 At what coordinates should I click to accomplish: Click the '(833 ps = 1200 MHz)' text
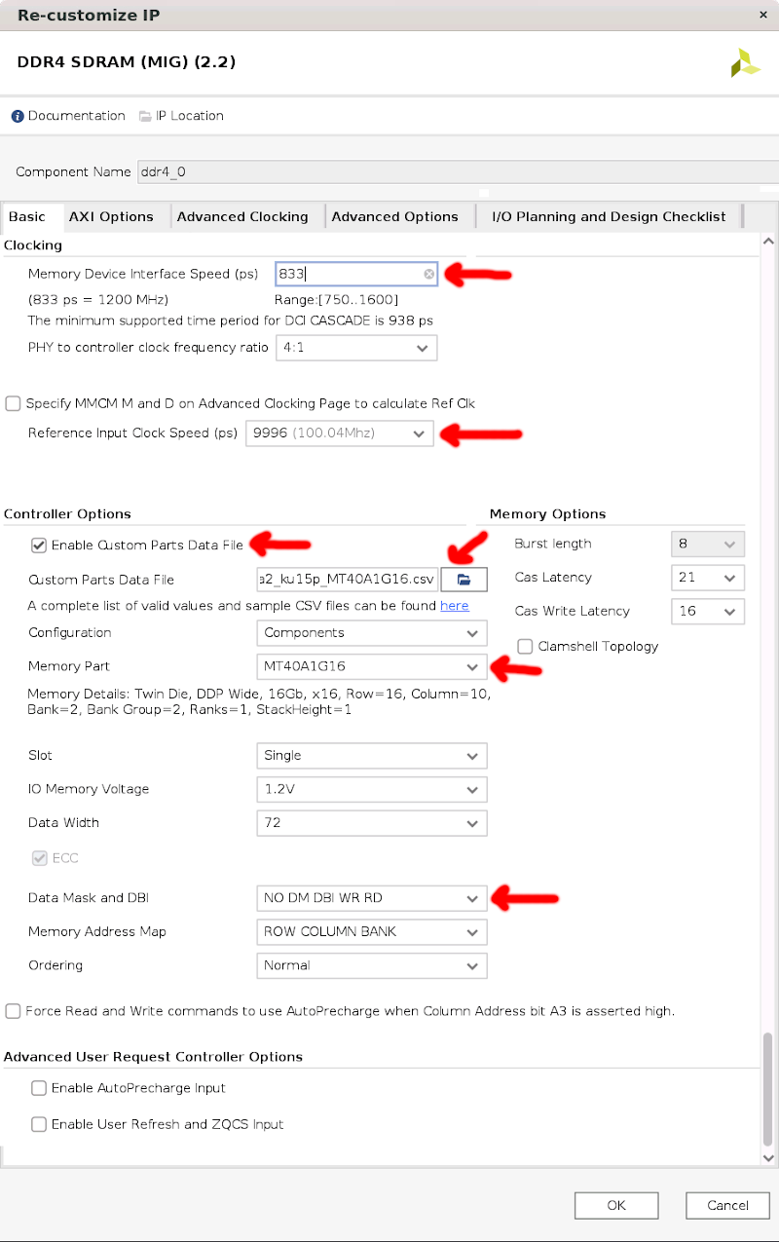point(97,299)
